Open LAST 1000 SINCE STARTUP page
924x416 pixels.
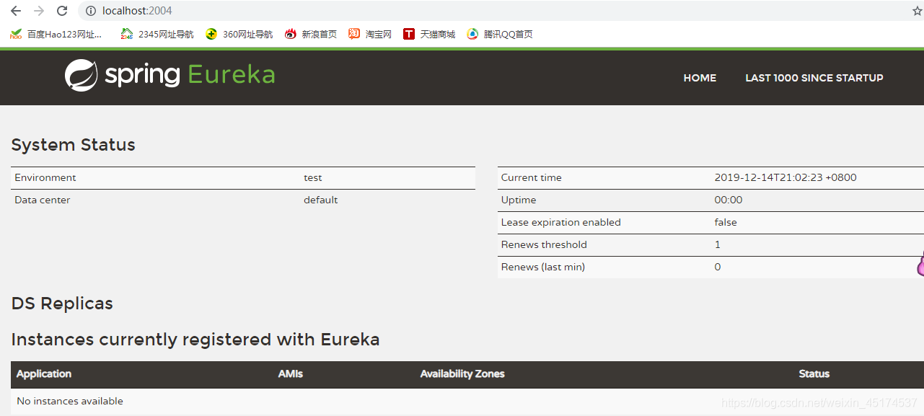point(814,78)
